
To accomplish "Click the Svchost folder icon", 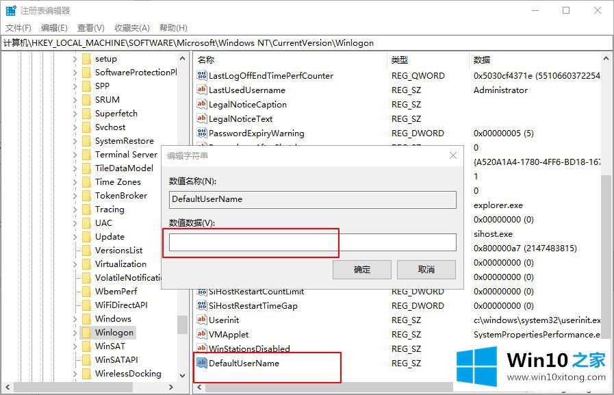I will click(x=86, y=127).
